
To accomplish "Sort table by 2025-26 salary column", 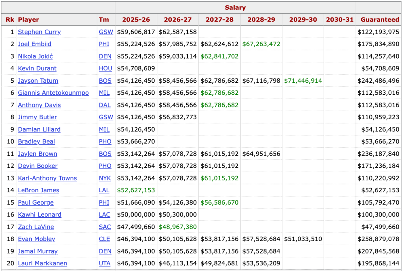I will (136, 20).
